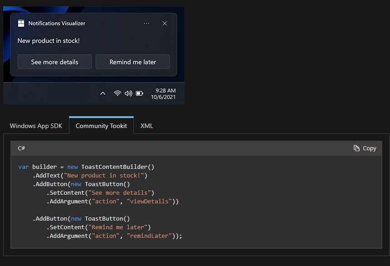Switch to the Windows App SDK tab

pos(36,126)
